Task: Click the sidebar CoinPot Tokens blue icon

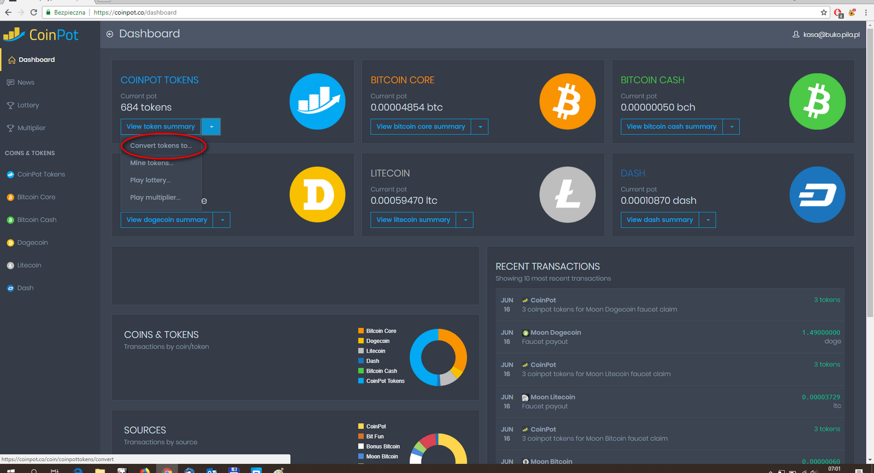Action: [10, 175]
